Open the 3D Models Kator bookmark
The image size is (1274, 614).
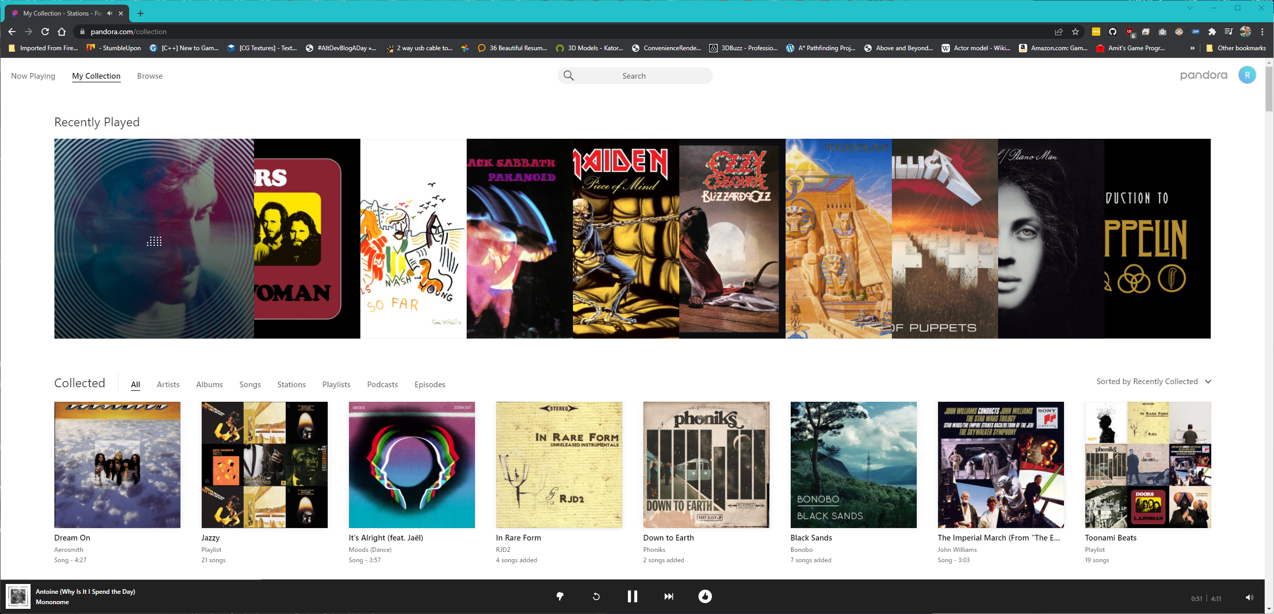tap(590, 48)
